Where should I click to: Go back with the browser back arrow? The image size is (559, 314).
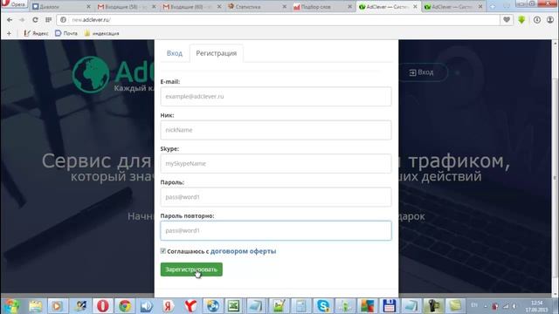coord(10,20)
